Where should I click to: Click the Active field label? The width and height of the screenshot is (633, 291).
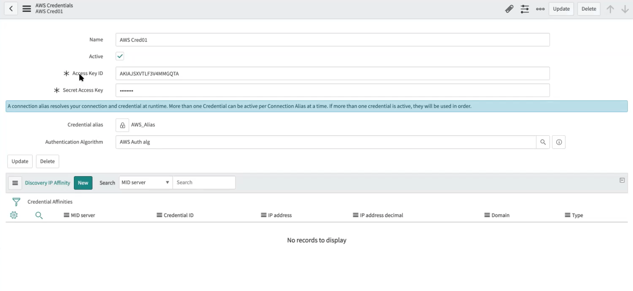tap(96, 56)
